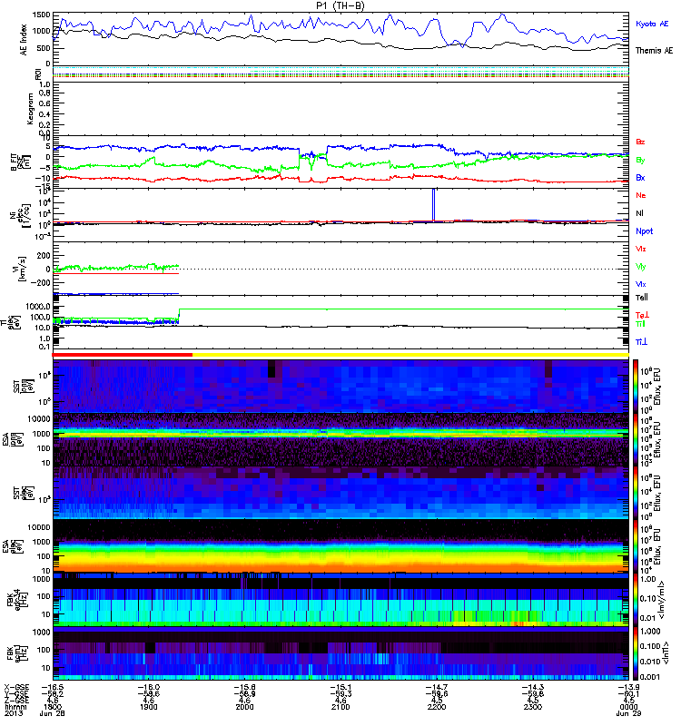The image size is (681, 726).
Task: Select the red Ne density label
Action: pyautogui.click(x=641, y=195)
